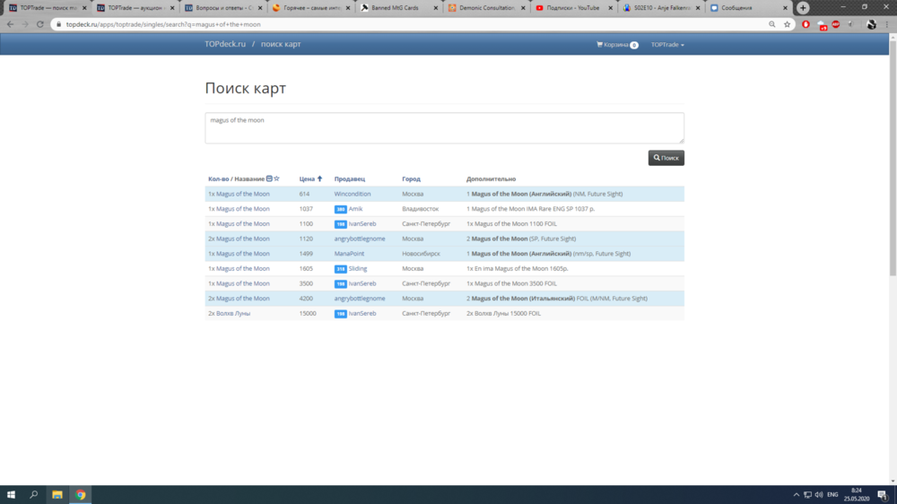
Task: Click the address bar zoom magnifier icon
Action: coord(772,24)
